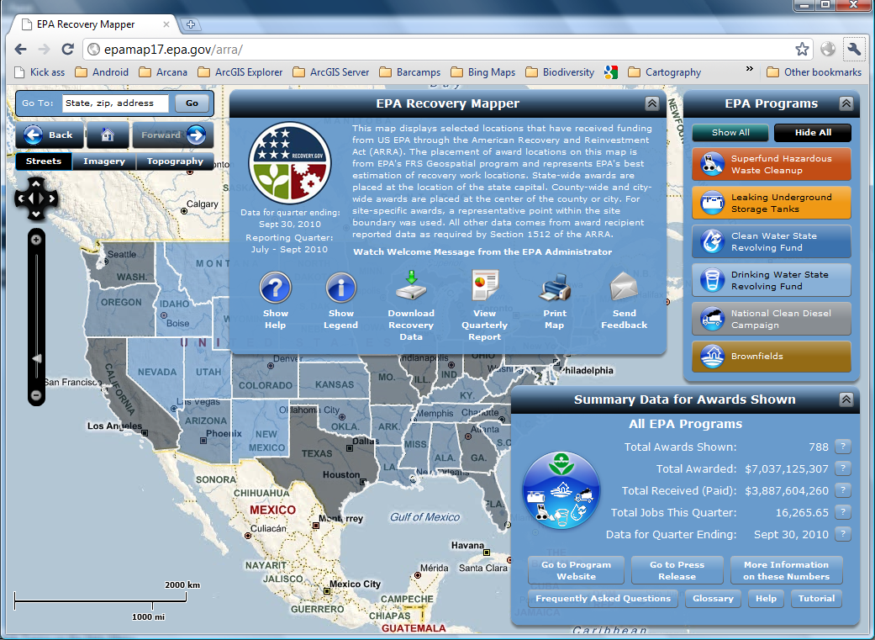Collapse the Summary Data for Awards panel
The width and height of the screenshot is (875, 640).
click(x=847, y=399)
